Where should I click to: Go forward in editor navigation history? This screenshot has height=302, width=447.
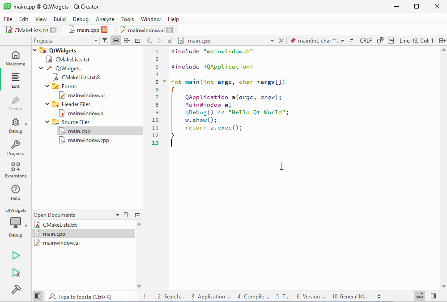coord(160,40)
